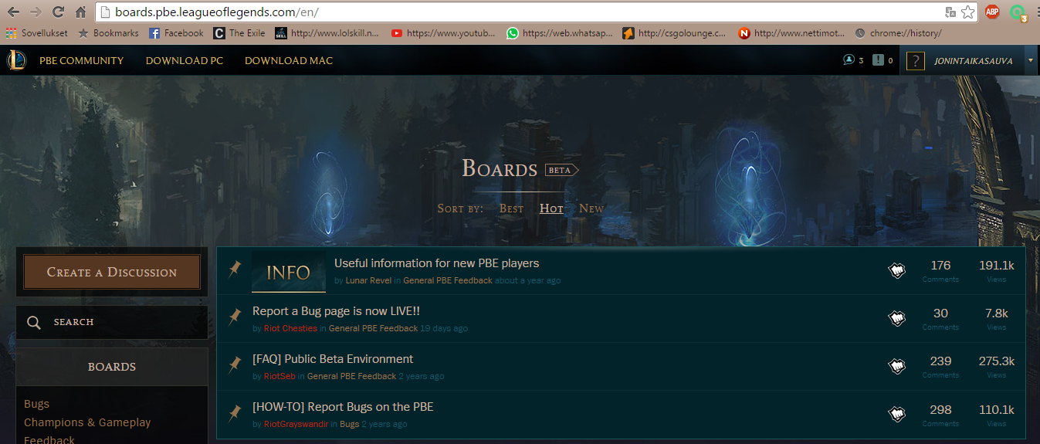
Task: Sort discussions by Best
Action: 511,208
